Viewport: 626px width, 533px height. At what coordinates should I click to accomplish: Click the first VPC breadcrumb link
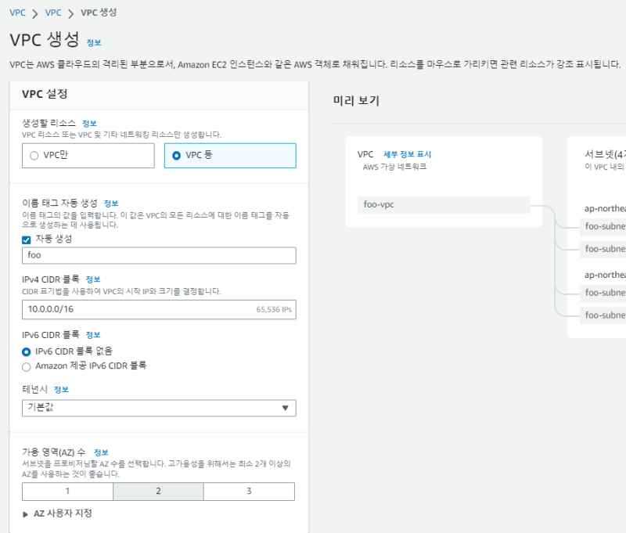point(16,13)
